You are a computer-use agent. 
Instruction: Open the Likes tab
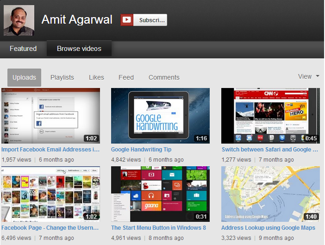[96, 77]
